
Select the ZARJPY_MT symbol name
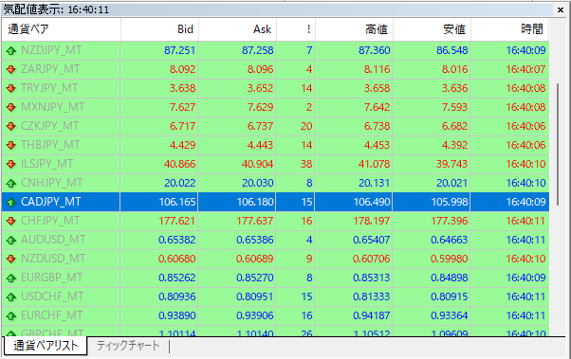(x=50, y=69)
